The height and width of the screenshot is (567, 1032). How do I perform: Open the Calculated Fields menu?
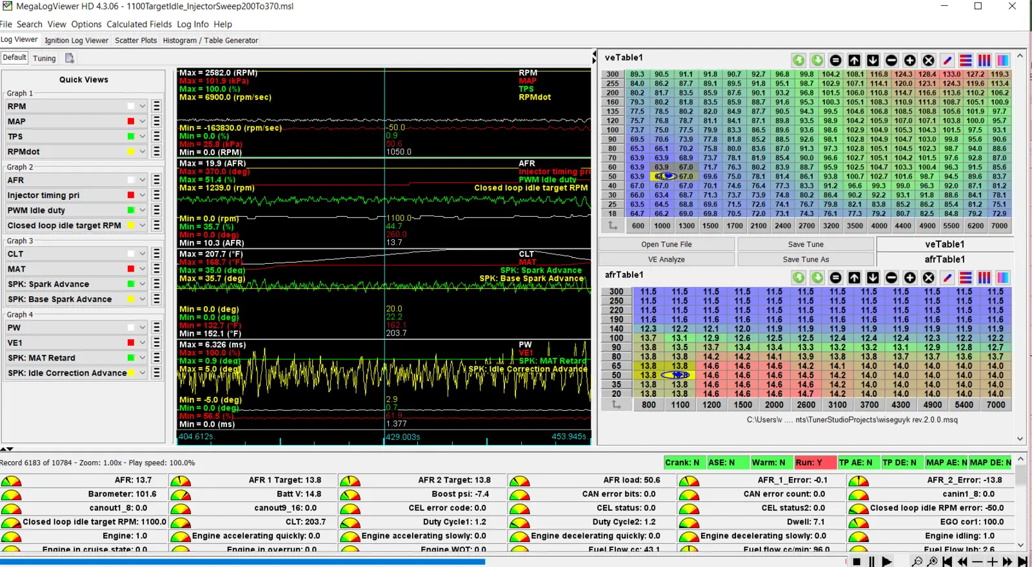139,25
